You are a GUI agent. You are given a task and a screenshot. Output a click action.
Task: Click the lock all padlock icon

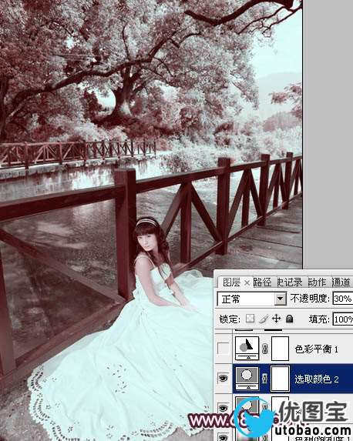tap(289, 319)
